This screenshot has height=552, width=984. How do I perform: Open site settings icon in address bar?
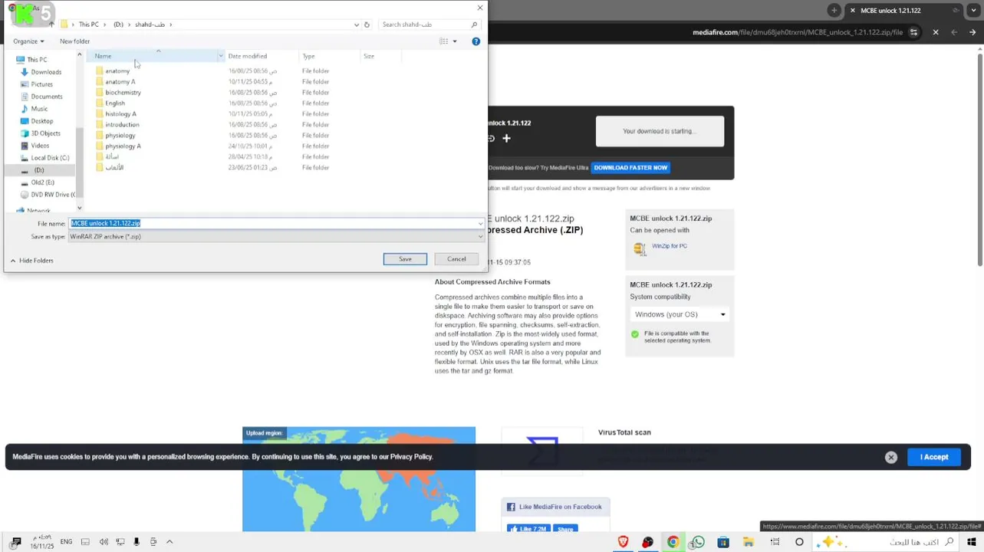tap(913, 32)
